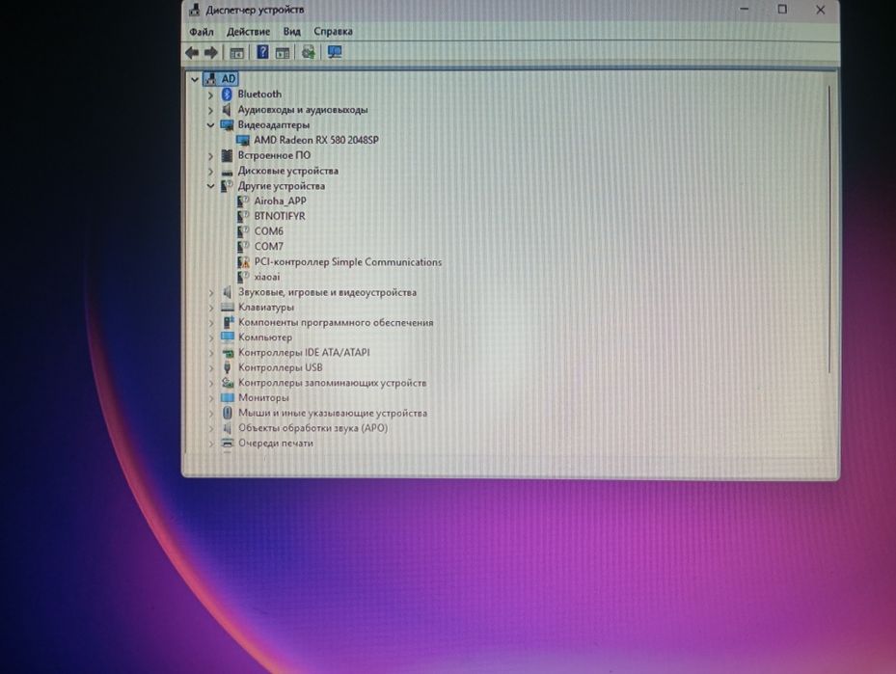Click the Device Manager title bar icon

point(194,10)
